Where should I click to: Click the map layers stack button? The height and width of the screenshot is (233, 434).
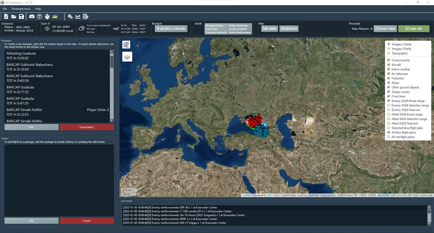tap(127, 57)
